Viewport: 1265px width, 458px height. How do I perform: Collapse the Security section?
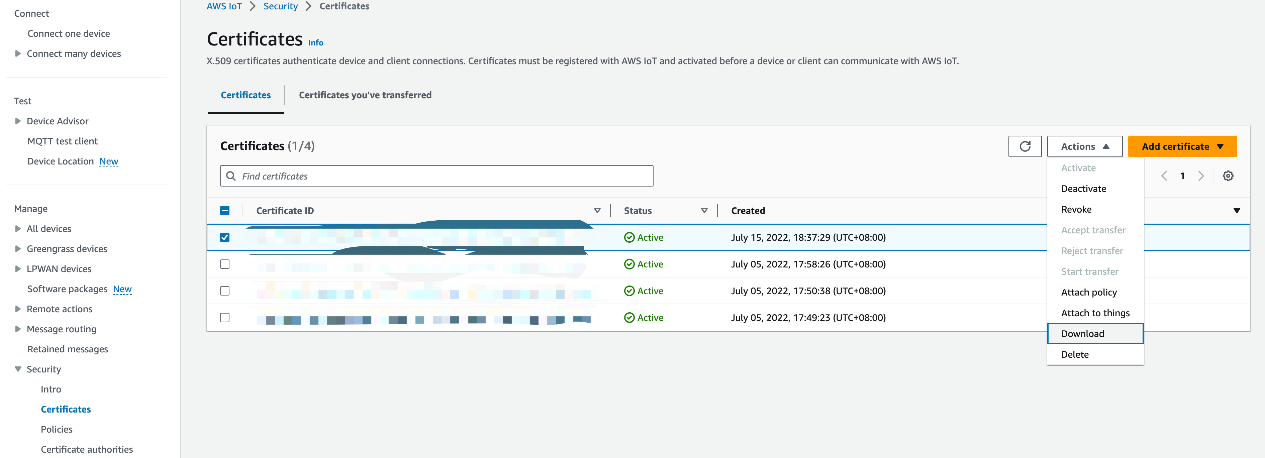click(17, 369)
